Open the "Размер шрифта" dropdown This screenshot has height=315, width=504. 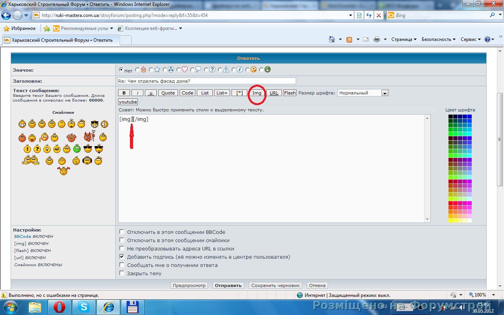pos(385,93)
